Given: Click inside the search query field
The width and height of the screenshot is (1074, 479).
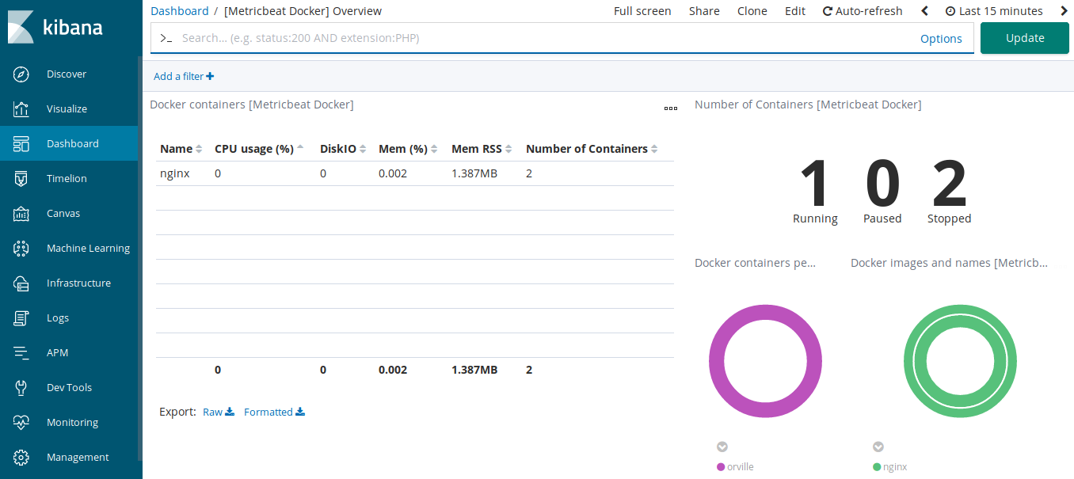Looking at the screenshot, I should click(475, 37).
